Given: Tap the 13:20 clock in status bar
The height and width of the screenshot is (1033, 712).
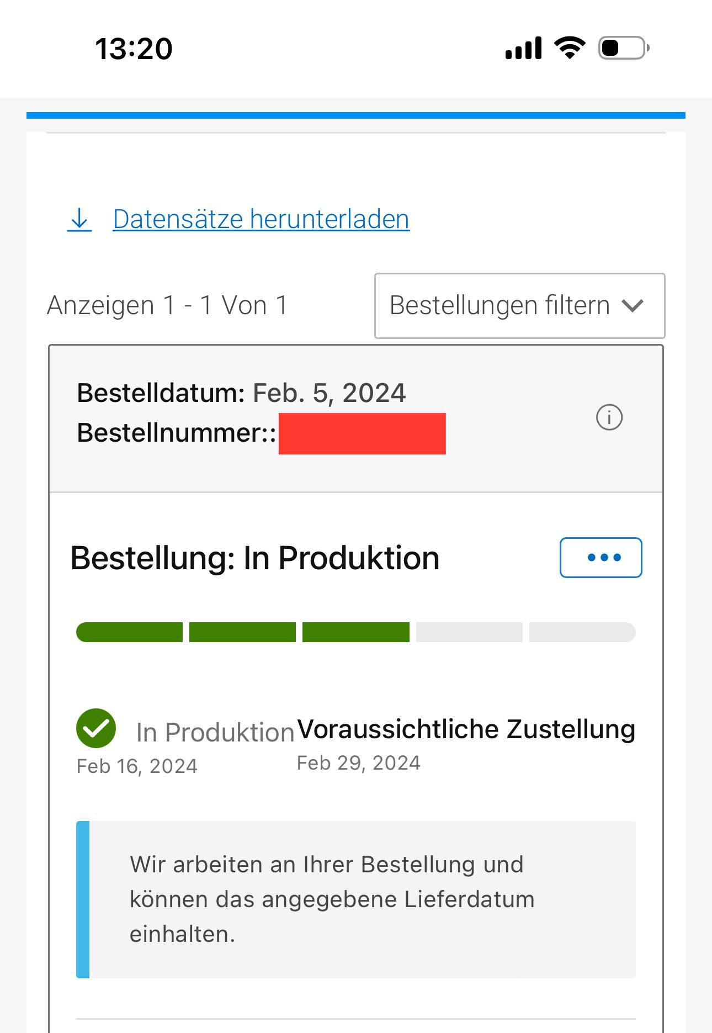Looking at the screenshot, I should point(134,49).
